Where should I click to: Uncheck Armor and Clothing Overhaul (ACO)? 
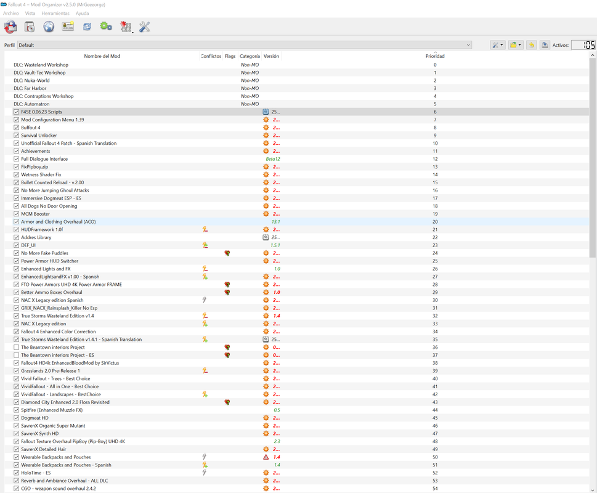17,222
